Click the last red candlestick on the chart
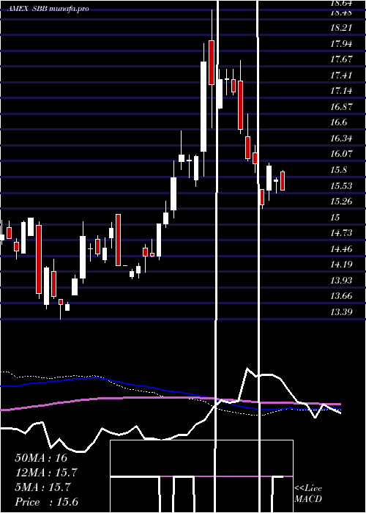 [x=283, y=181]
